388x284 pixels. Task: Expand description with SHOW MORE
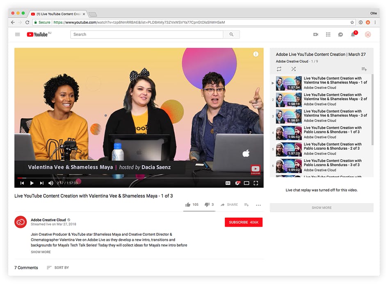click(41, 252)
